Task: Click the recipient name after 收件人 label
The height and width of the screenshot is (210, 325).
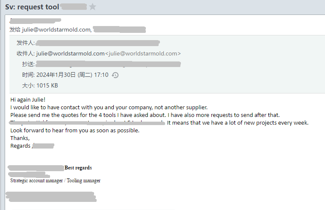Action: (71, 53)
